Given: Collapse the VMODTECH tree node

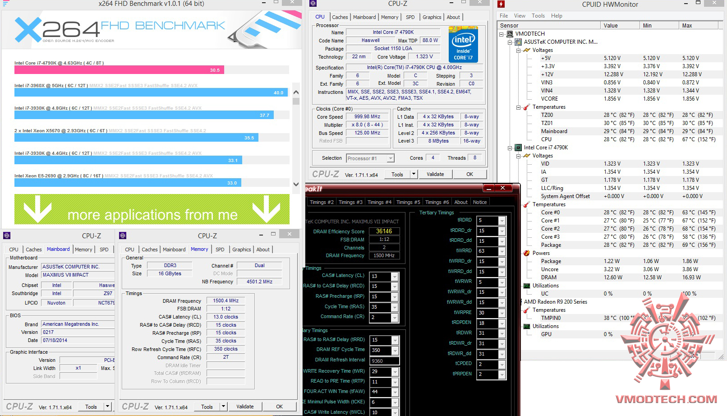Looking at the screenshot, I should click(502, 34).
